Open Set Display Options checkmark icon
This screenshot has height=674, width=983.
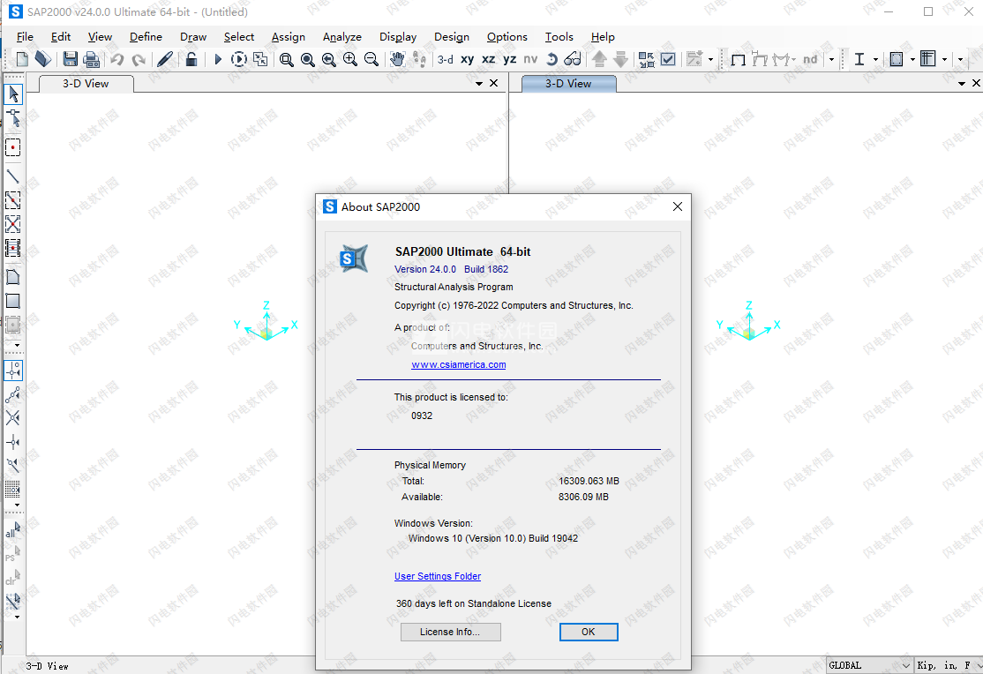[668, 59]
